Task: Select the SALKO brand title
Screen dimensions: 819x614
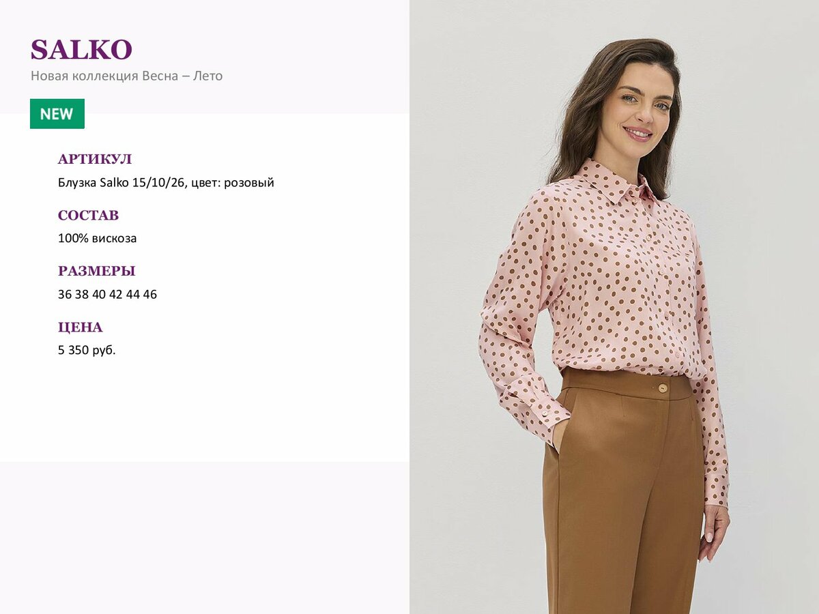Action: (81, 50)
